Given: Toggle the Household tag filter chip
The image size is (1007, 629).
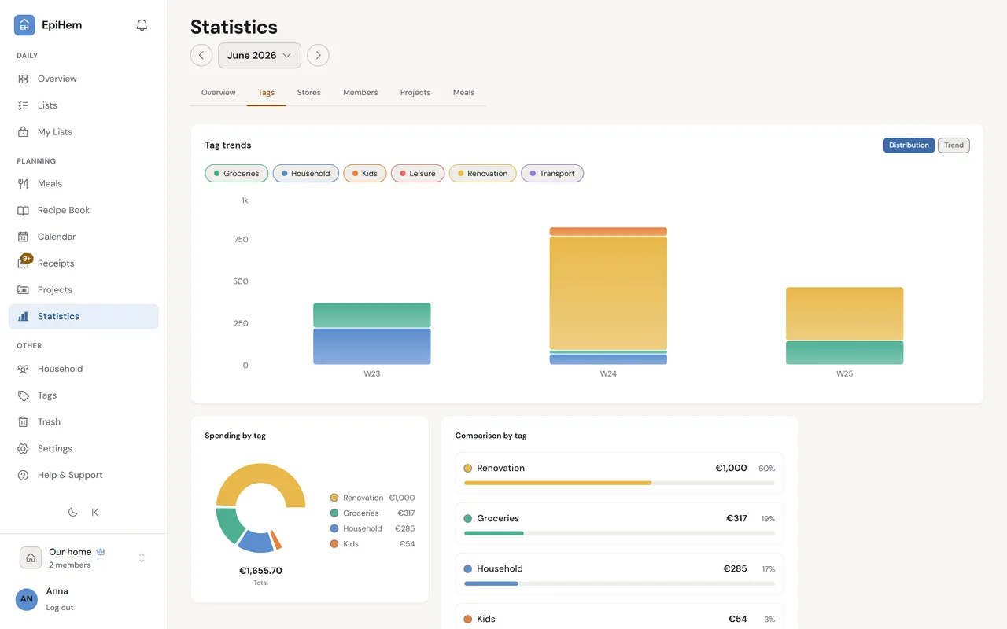Looking at the screenshot, I should coord(306,174).
